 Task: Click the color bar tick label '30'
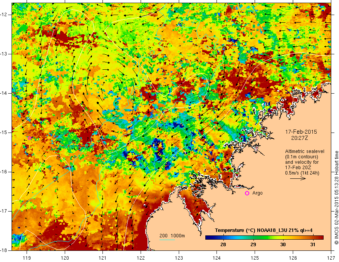pos(283,245)
